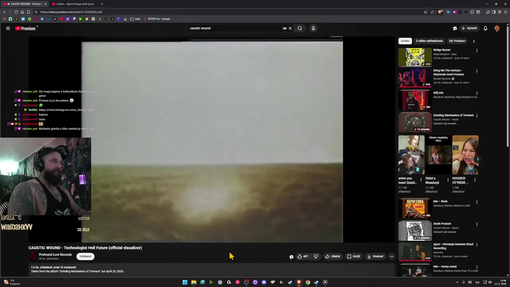Download the video with Stiahnuť
The width and height of the screenshot is (510, 287).
(375, 256)
